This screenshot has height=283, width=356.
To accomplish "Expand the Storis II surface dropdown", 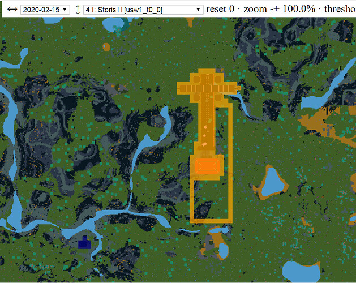I will [x=143, y=10].
